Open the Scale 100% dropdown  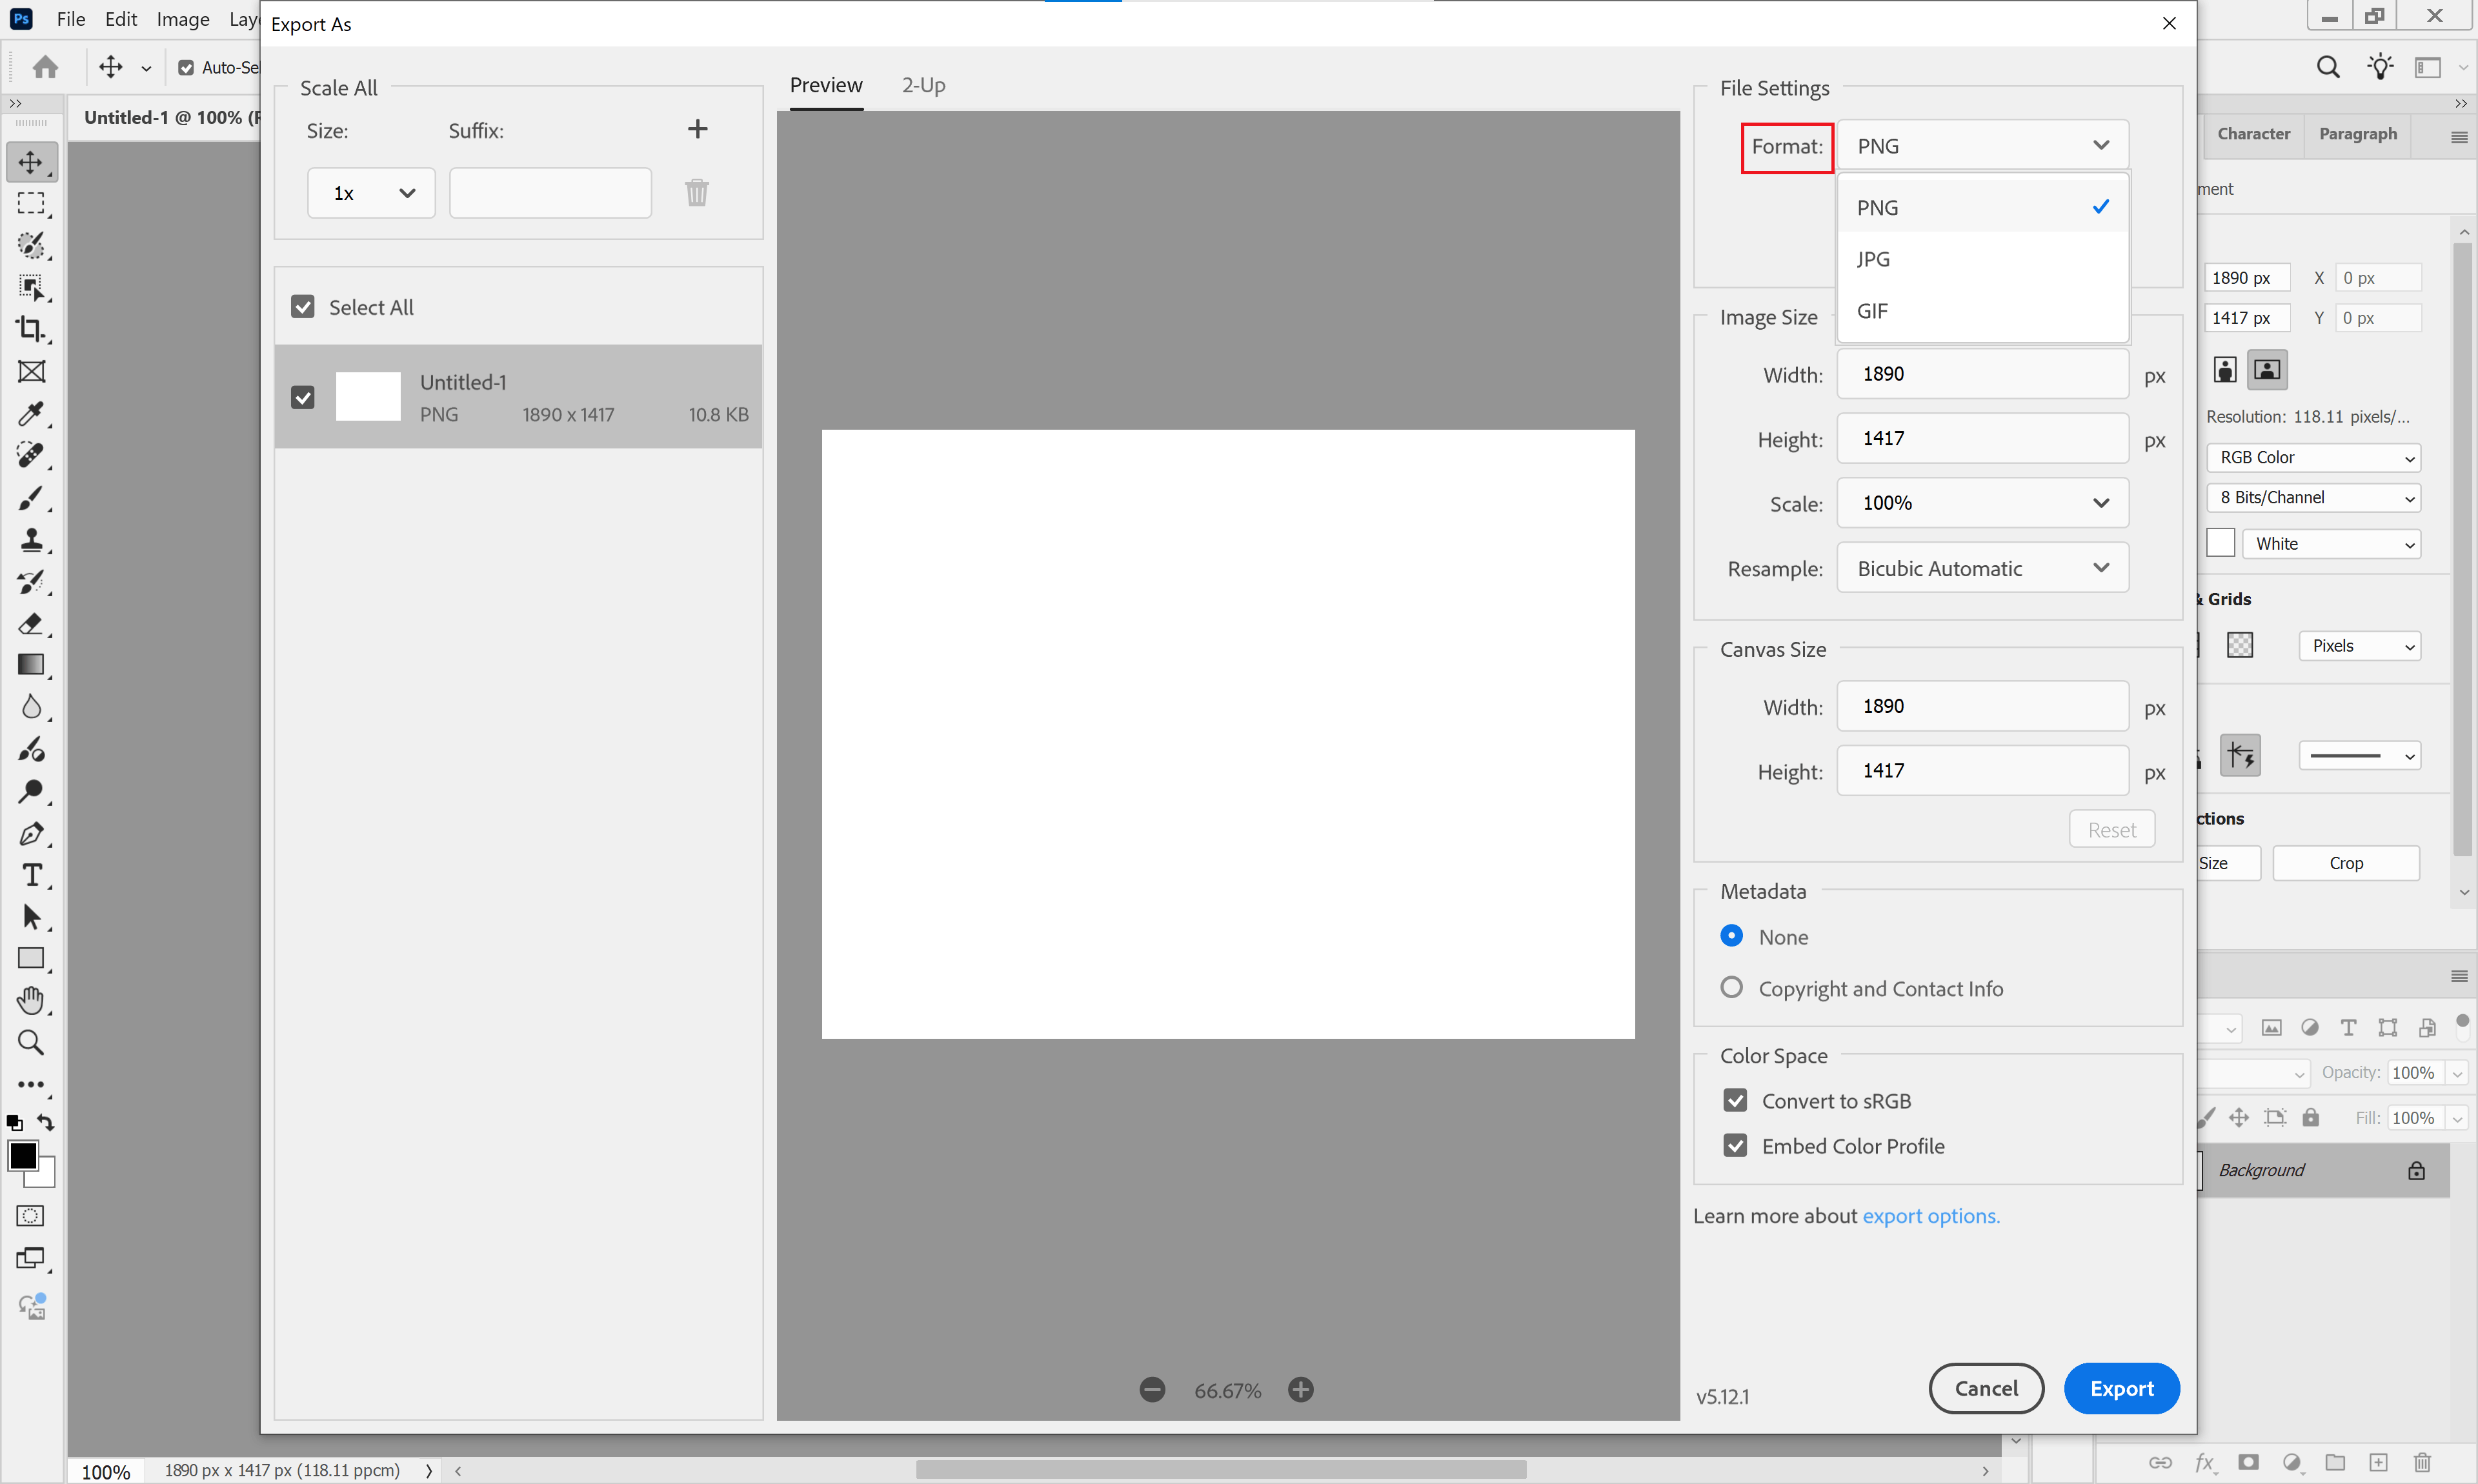click(1982, 503)
